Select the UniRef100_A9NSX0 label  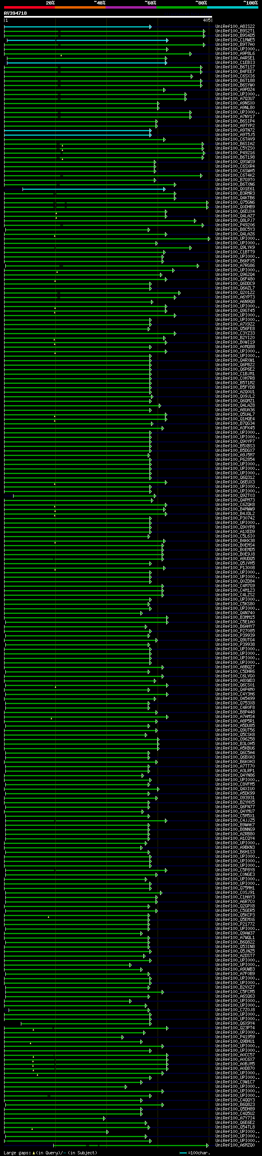click(235, 103)
